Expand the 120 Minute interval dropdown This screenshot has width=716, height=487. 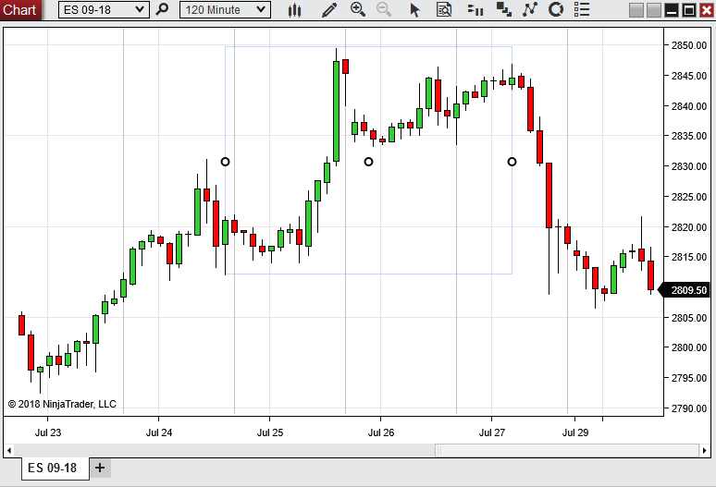click(x=262, y=10)
